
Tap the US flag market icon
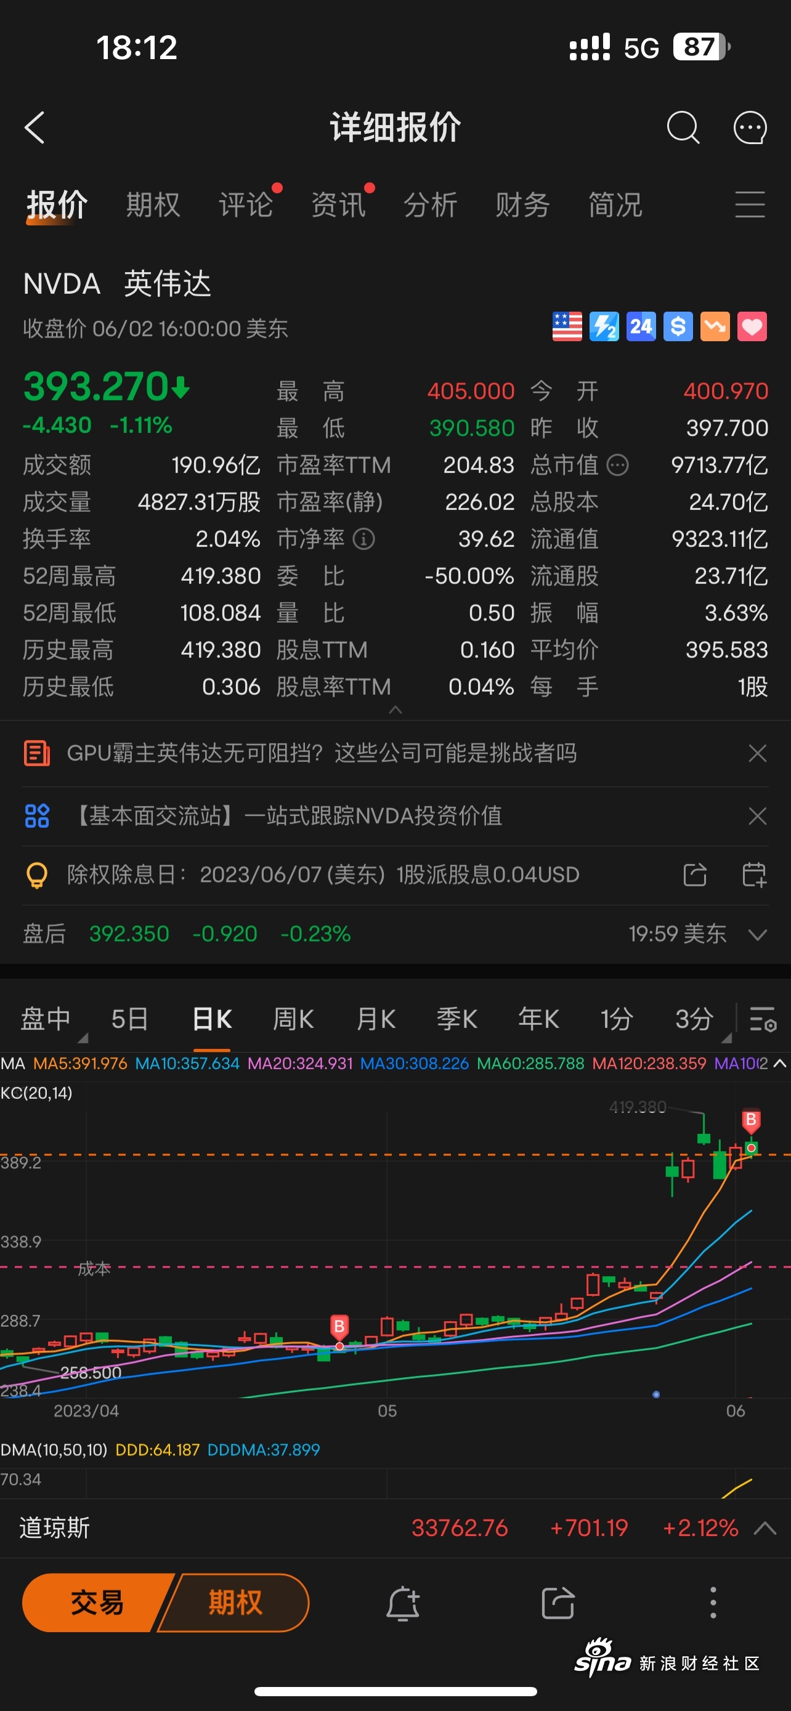(567, 327)
